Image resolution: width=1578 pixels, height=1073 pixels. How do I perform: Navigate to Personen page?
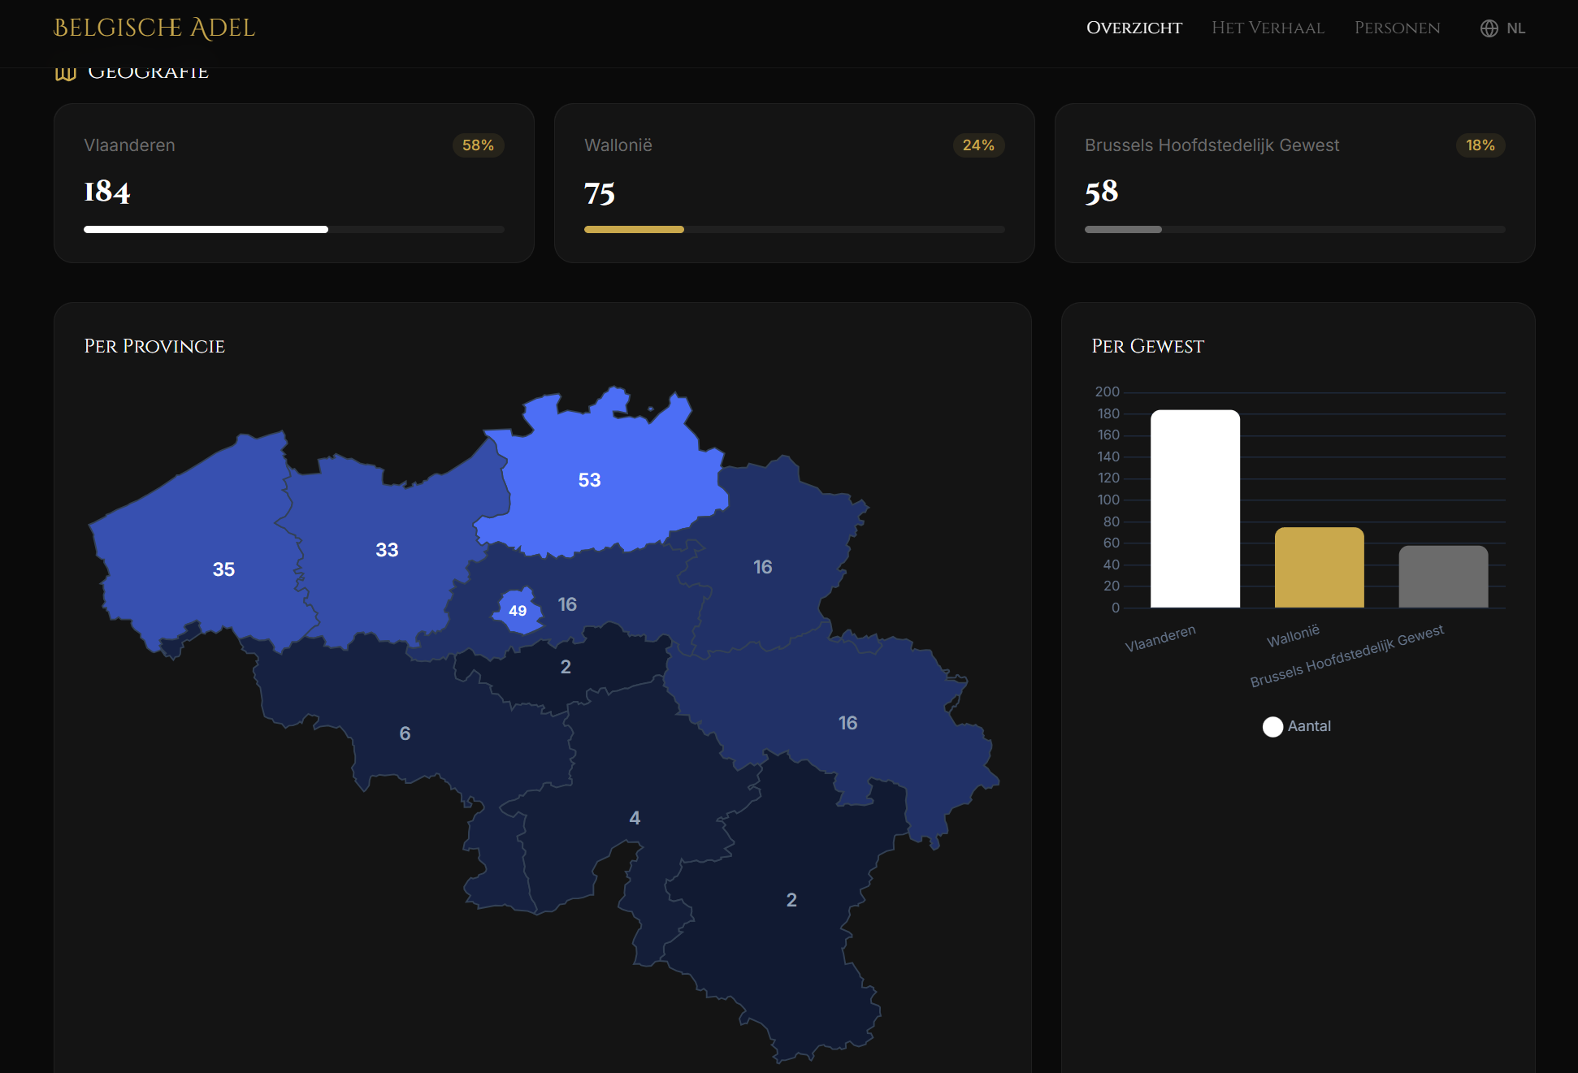coord(1397,28)
